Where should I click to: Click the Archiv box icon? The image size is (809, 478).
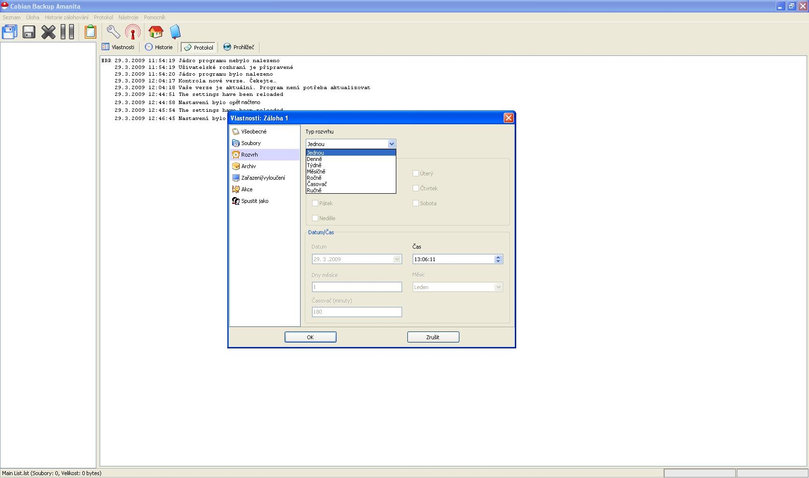pos(235,166)
